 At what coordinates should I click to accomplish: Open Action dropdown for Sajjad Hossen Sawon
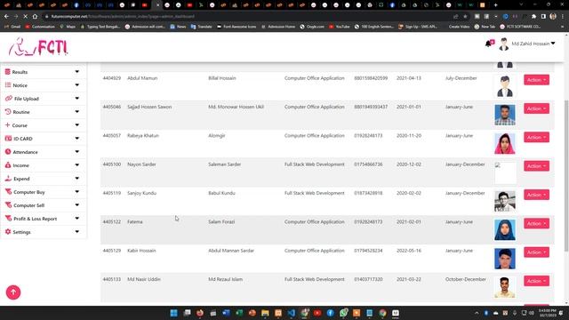[x=536, y=108]
